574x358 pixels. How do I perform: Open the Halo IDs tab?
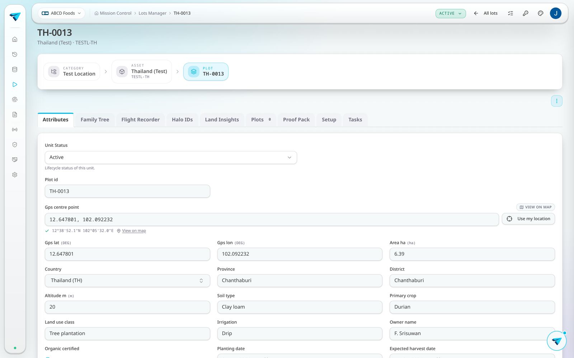pyautogui.click(x=182, y=120)
